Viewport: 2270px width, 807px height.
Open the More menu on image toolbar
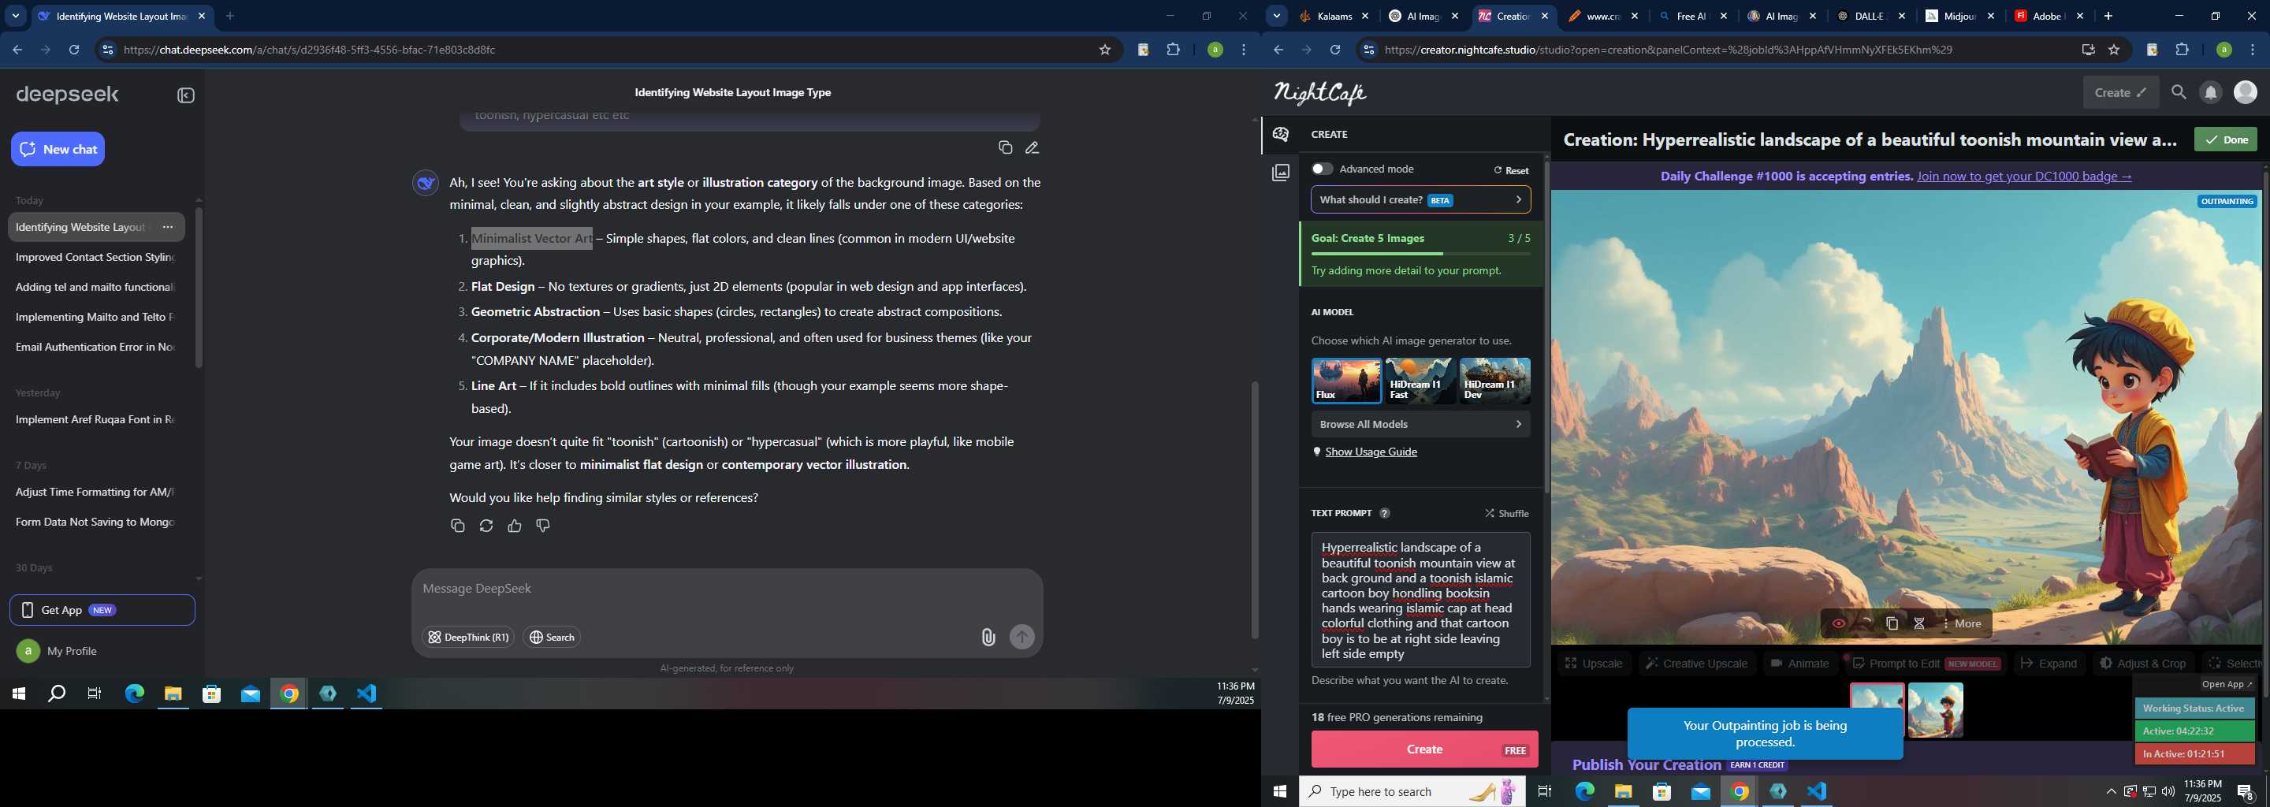(1962, 623)
